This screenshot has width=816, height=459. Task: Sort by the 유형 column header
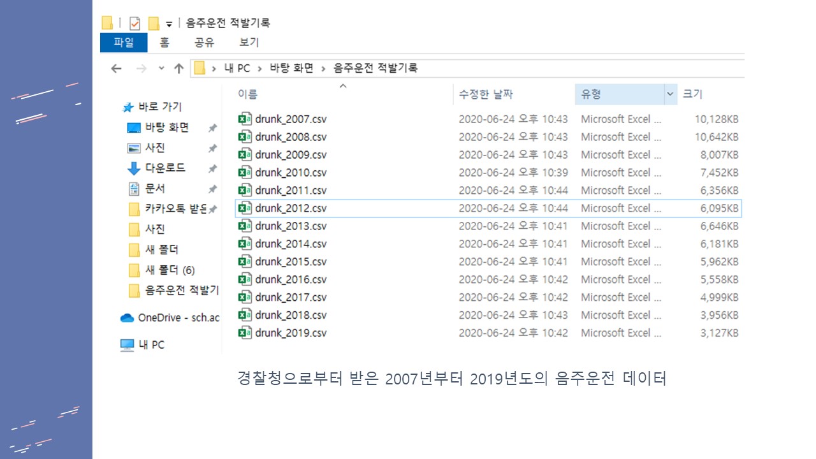point(591,94)
